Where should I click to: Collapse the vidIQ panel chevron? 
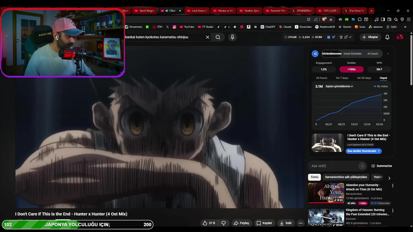(x=388, y=54)
